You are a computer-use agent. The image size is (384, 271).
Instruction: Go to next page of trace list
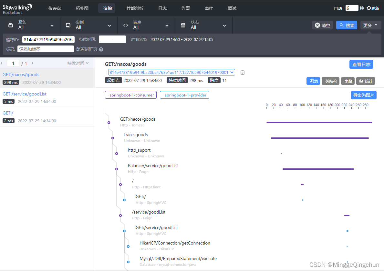(x=32, y=63)
